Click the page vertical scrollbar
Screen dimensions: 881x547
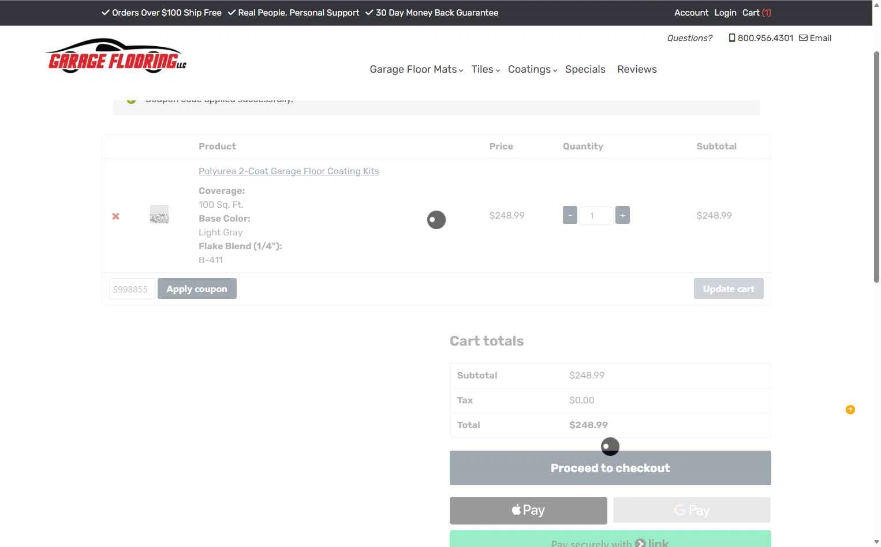(876, 167)
